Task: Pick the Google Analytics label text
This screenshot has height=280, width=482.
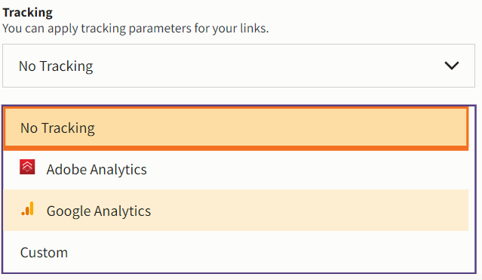Action: pyautogui.click(x=99, y=211)
